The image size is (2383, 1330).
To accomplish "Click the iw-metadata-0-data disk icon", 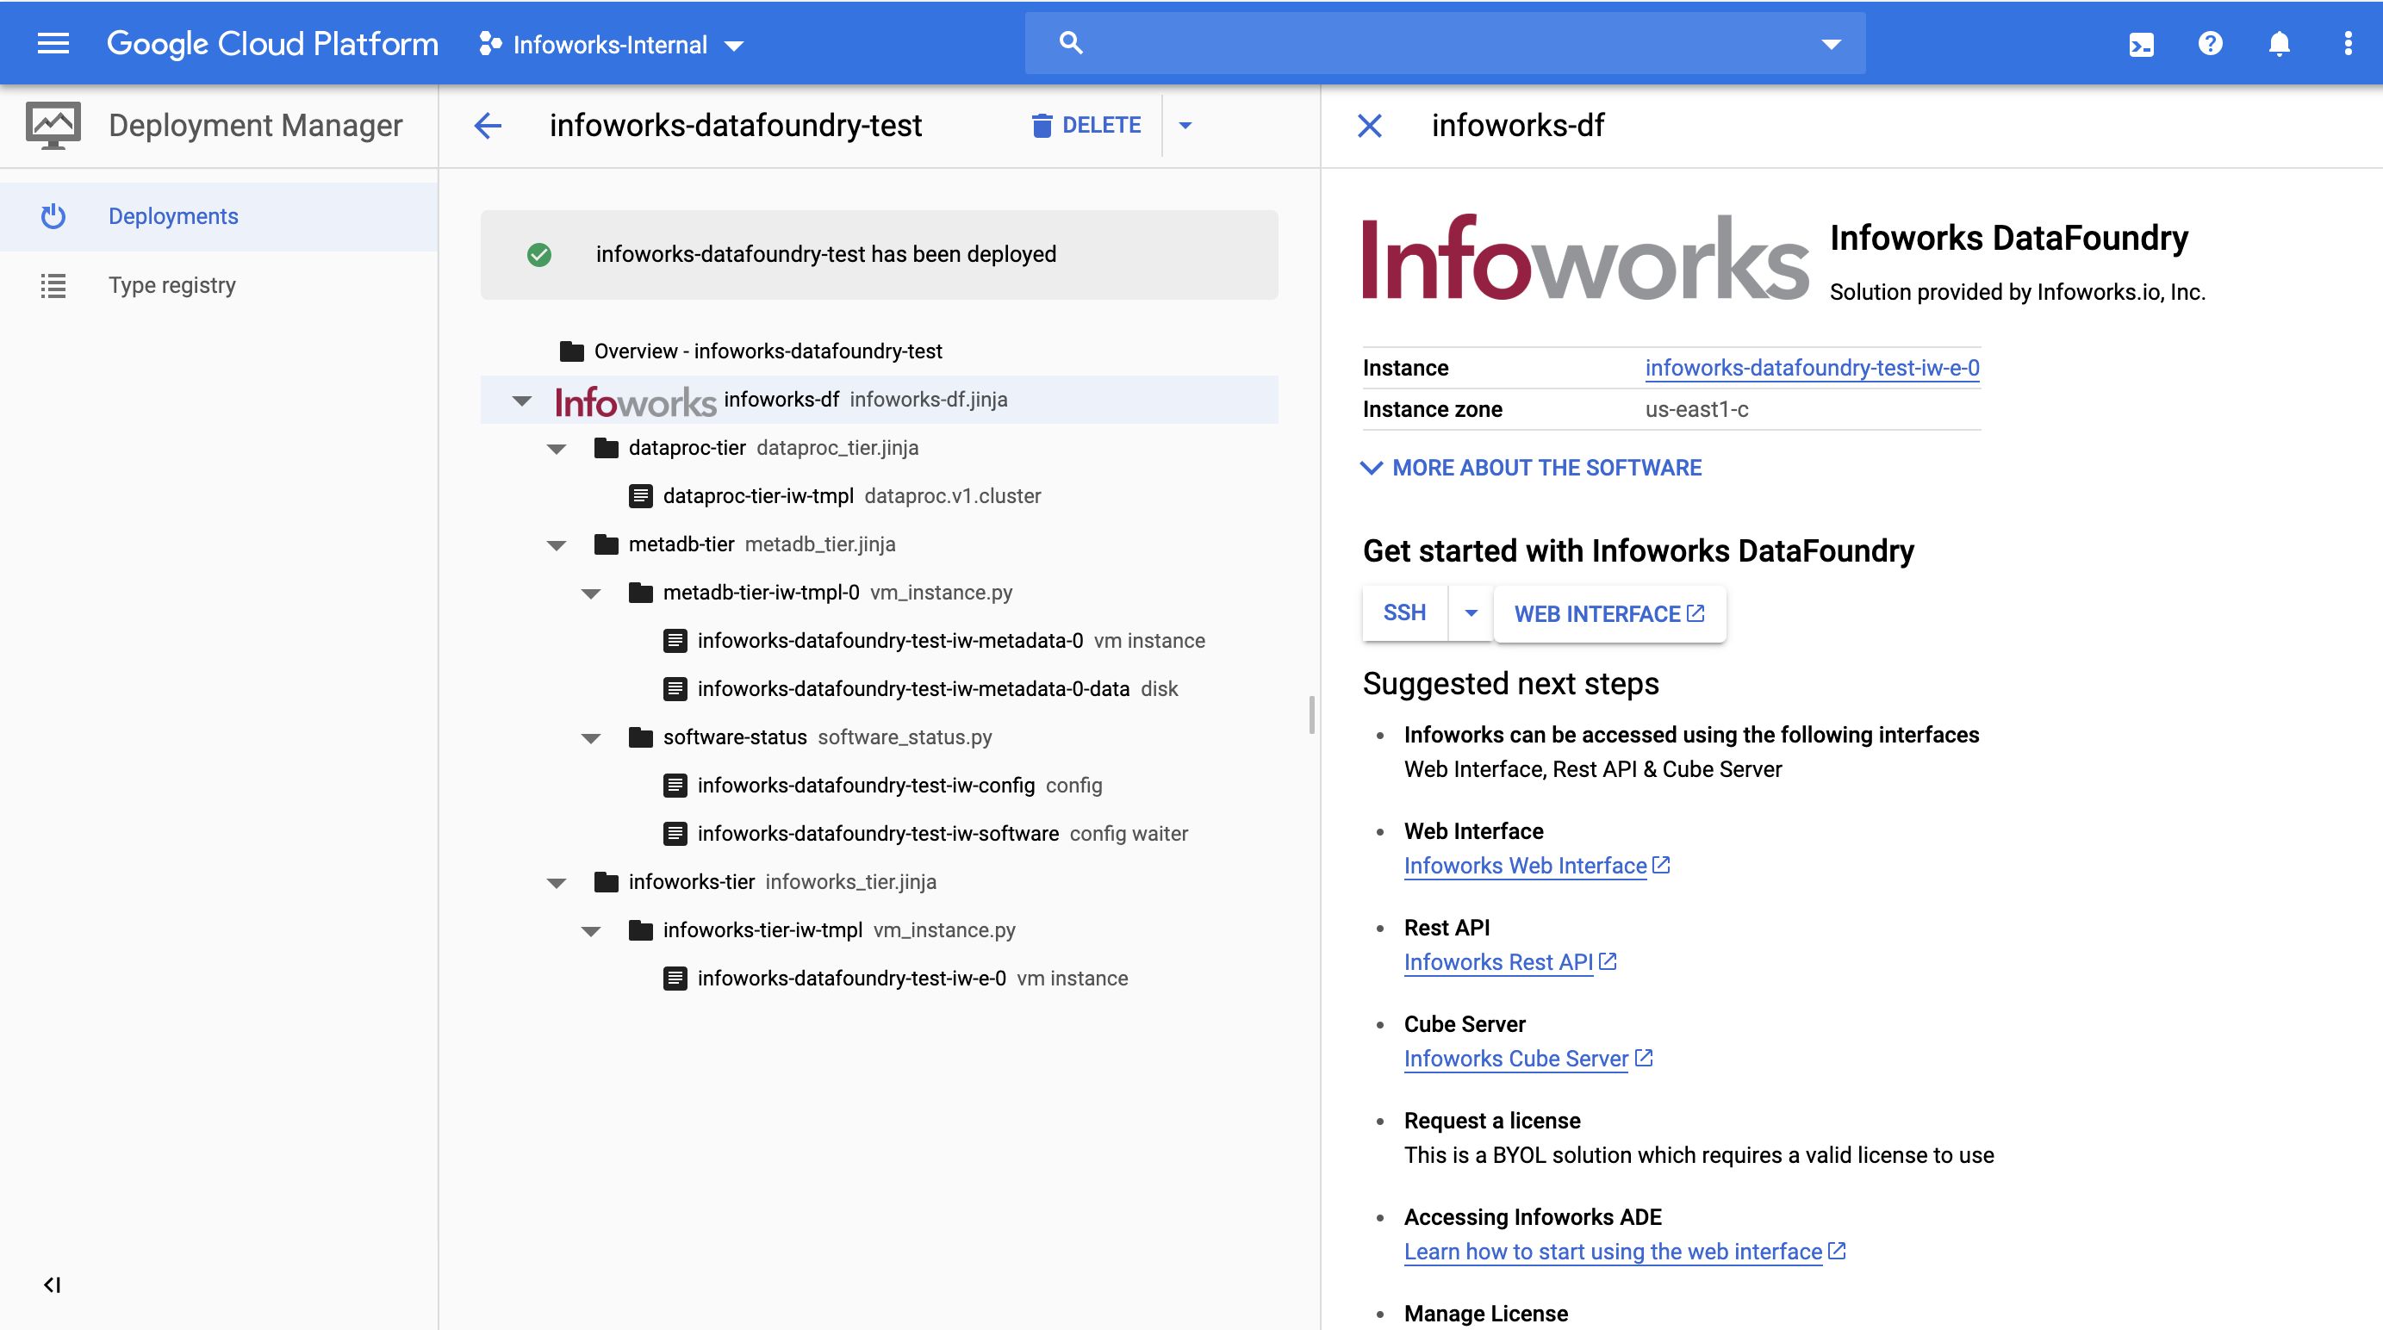I will point(675,689).
